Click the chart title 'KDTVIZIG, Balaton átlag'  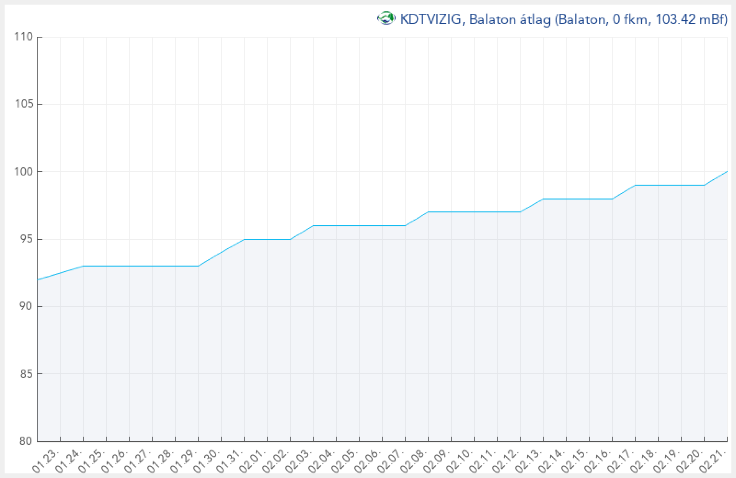(x=476, y=19)
